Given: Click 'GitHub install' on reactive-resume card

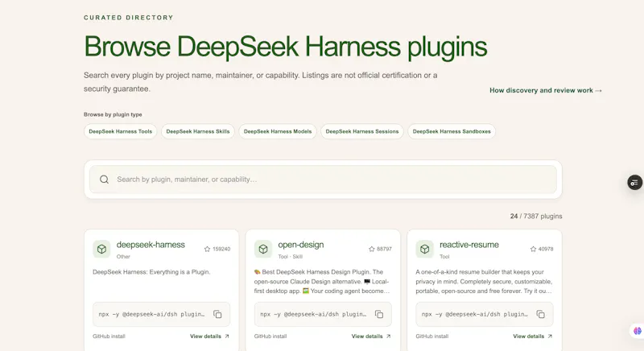Looking at the screenshot, I should click(431, 337).
